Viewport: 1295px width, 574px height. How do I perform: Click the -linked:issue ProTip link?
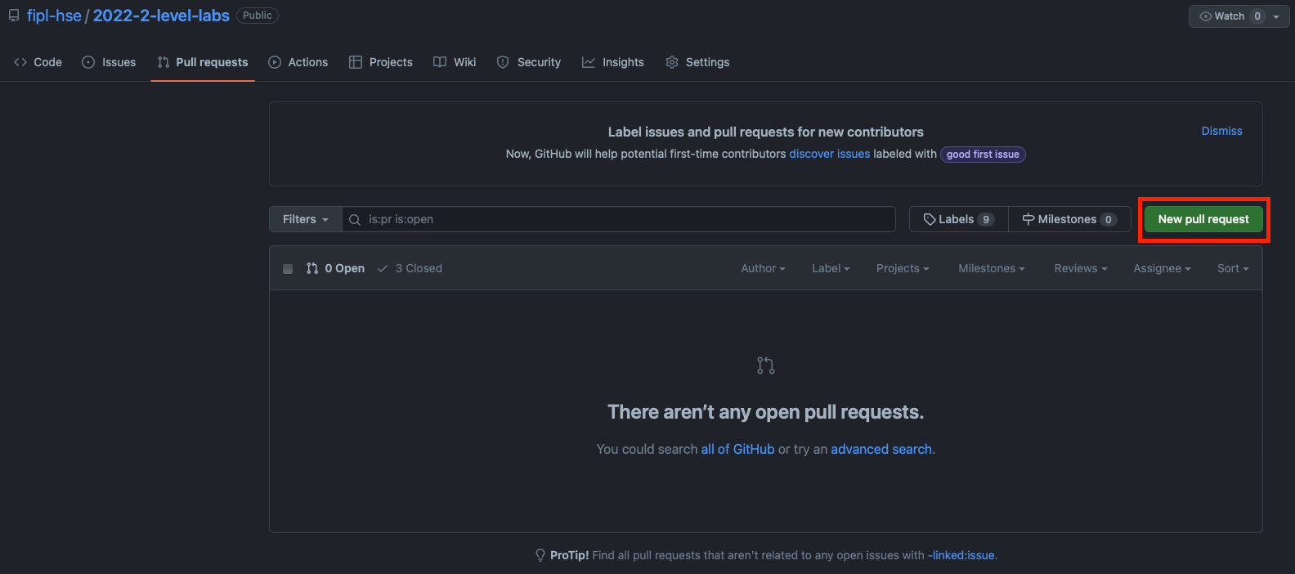(x=961, y=555)
